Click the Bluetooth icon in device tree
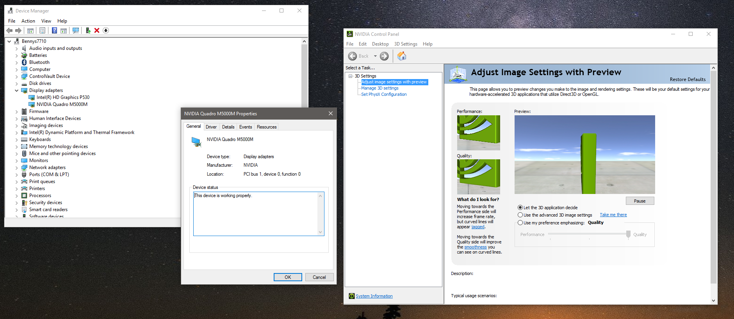The image size is (734, 319). (x=24, y=62)
